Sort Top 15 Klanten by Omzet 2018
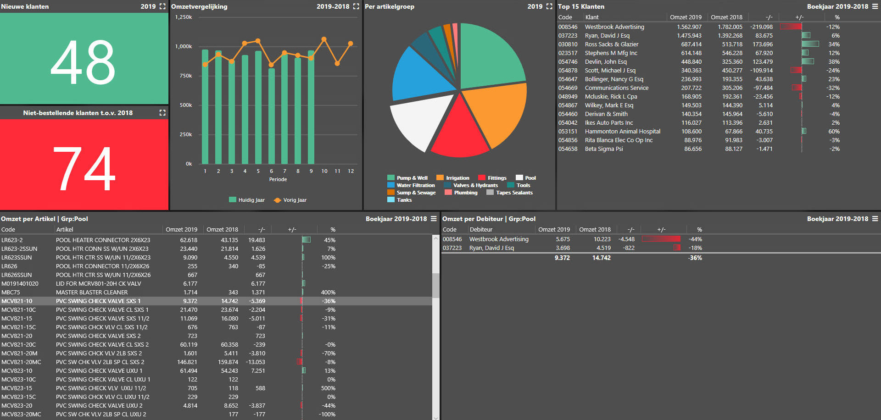Image resolution: width=881 pixels, height=420 pixels. pyautogui.click(x=726, y=17)
